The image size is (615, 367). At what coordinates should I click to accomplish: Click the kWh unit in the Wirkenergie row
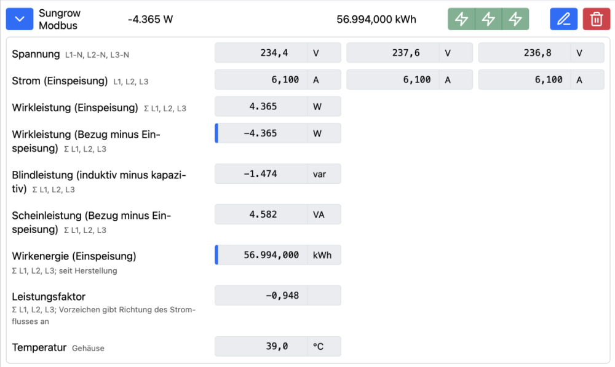tap(324, 255)
